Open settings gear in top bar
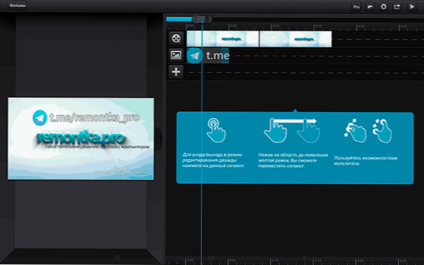Viewport: 424px width, 265px height. click(383, 7)
